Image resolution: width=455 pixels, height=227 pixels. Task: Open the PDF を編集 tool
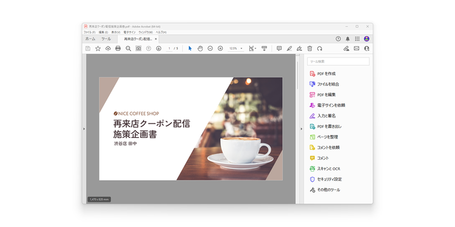click(x=323, y=94)
